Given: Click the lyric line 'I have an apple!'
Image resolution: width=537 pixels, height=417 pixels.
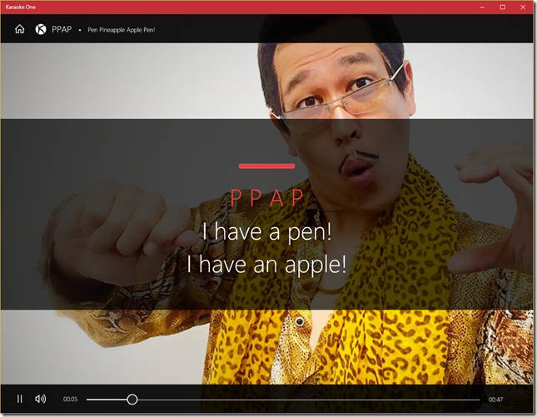Looking at the screenshot, I should coord(266,264).
